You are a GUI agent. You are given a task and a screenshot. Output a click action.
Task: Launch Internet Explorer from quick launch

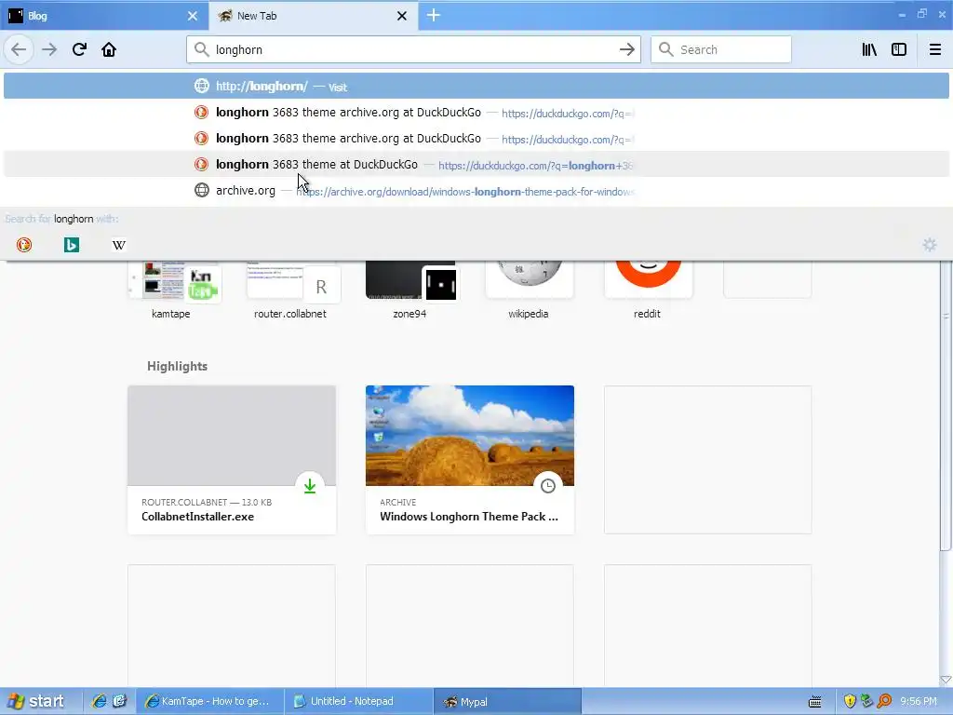click(99, 701)
